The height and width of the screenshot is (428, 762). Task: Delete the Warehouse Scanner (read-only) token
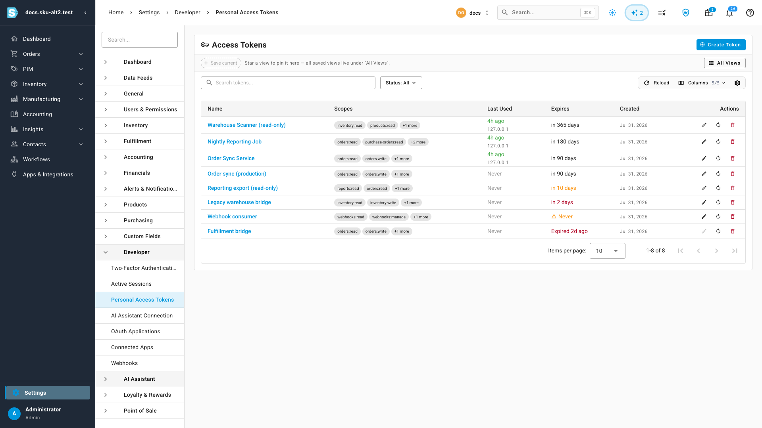(733, 125)
